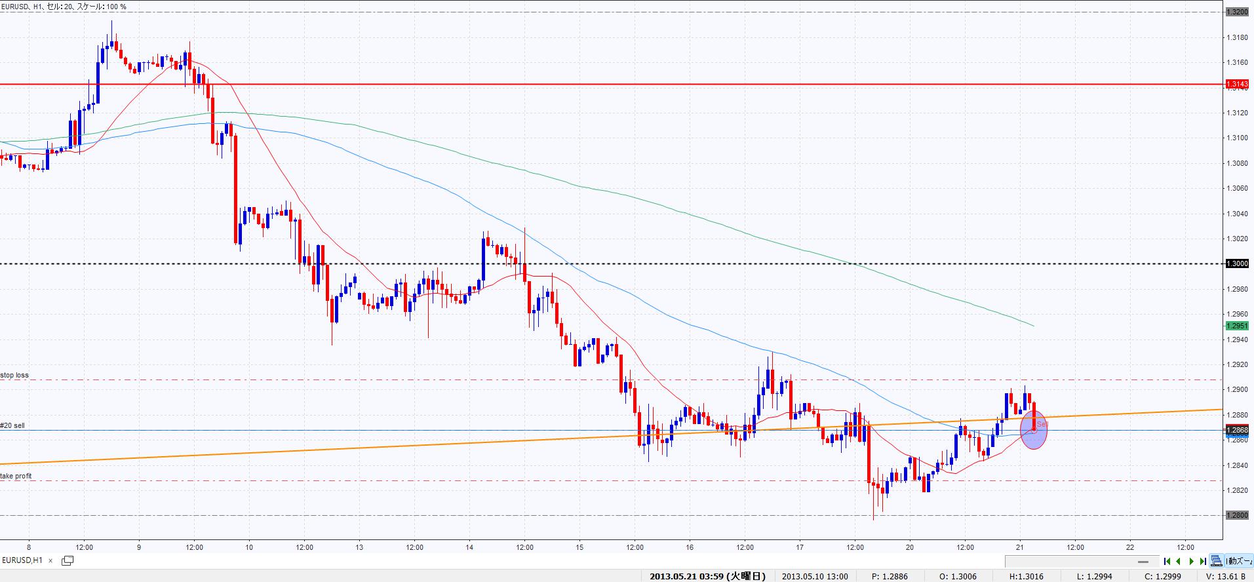Click the stop loss level label
This screenshot has height=582, width=1254.
click(14, 376)
